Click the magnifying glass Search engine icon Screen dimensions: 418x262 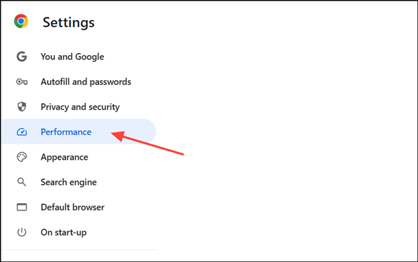point(22,182)
